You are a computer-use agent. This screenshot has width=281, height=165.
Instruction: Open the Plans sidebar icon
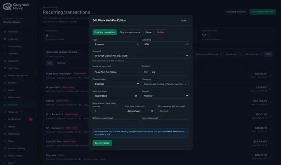pos(5,141)
